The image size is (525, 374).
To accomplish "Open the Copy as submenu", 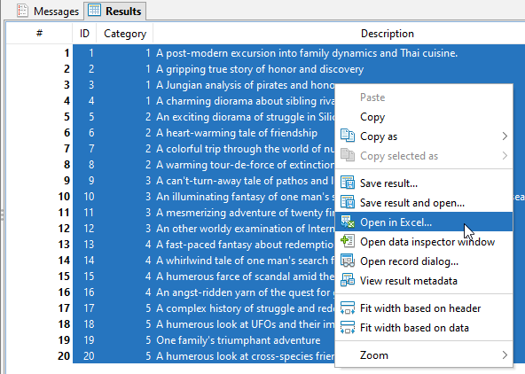I will pos(424,136).
